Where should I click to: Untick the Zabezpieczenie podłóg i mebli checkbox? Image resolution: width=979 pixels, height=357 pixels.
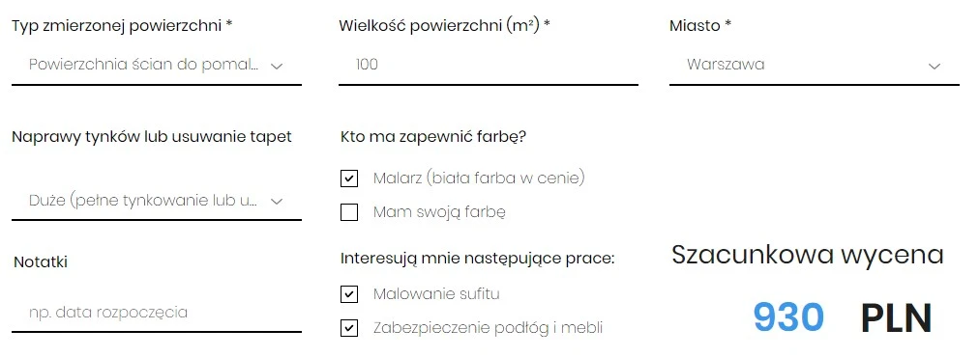pos(349,328)
